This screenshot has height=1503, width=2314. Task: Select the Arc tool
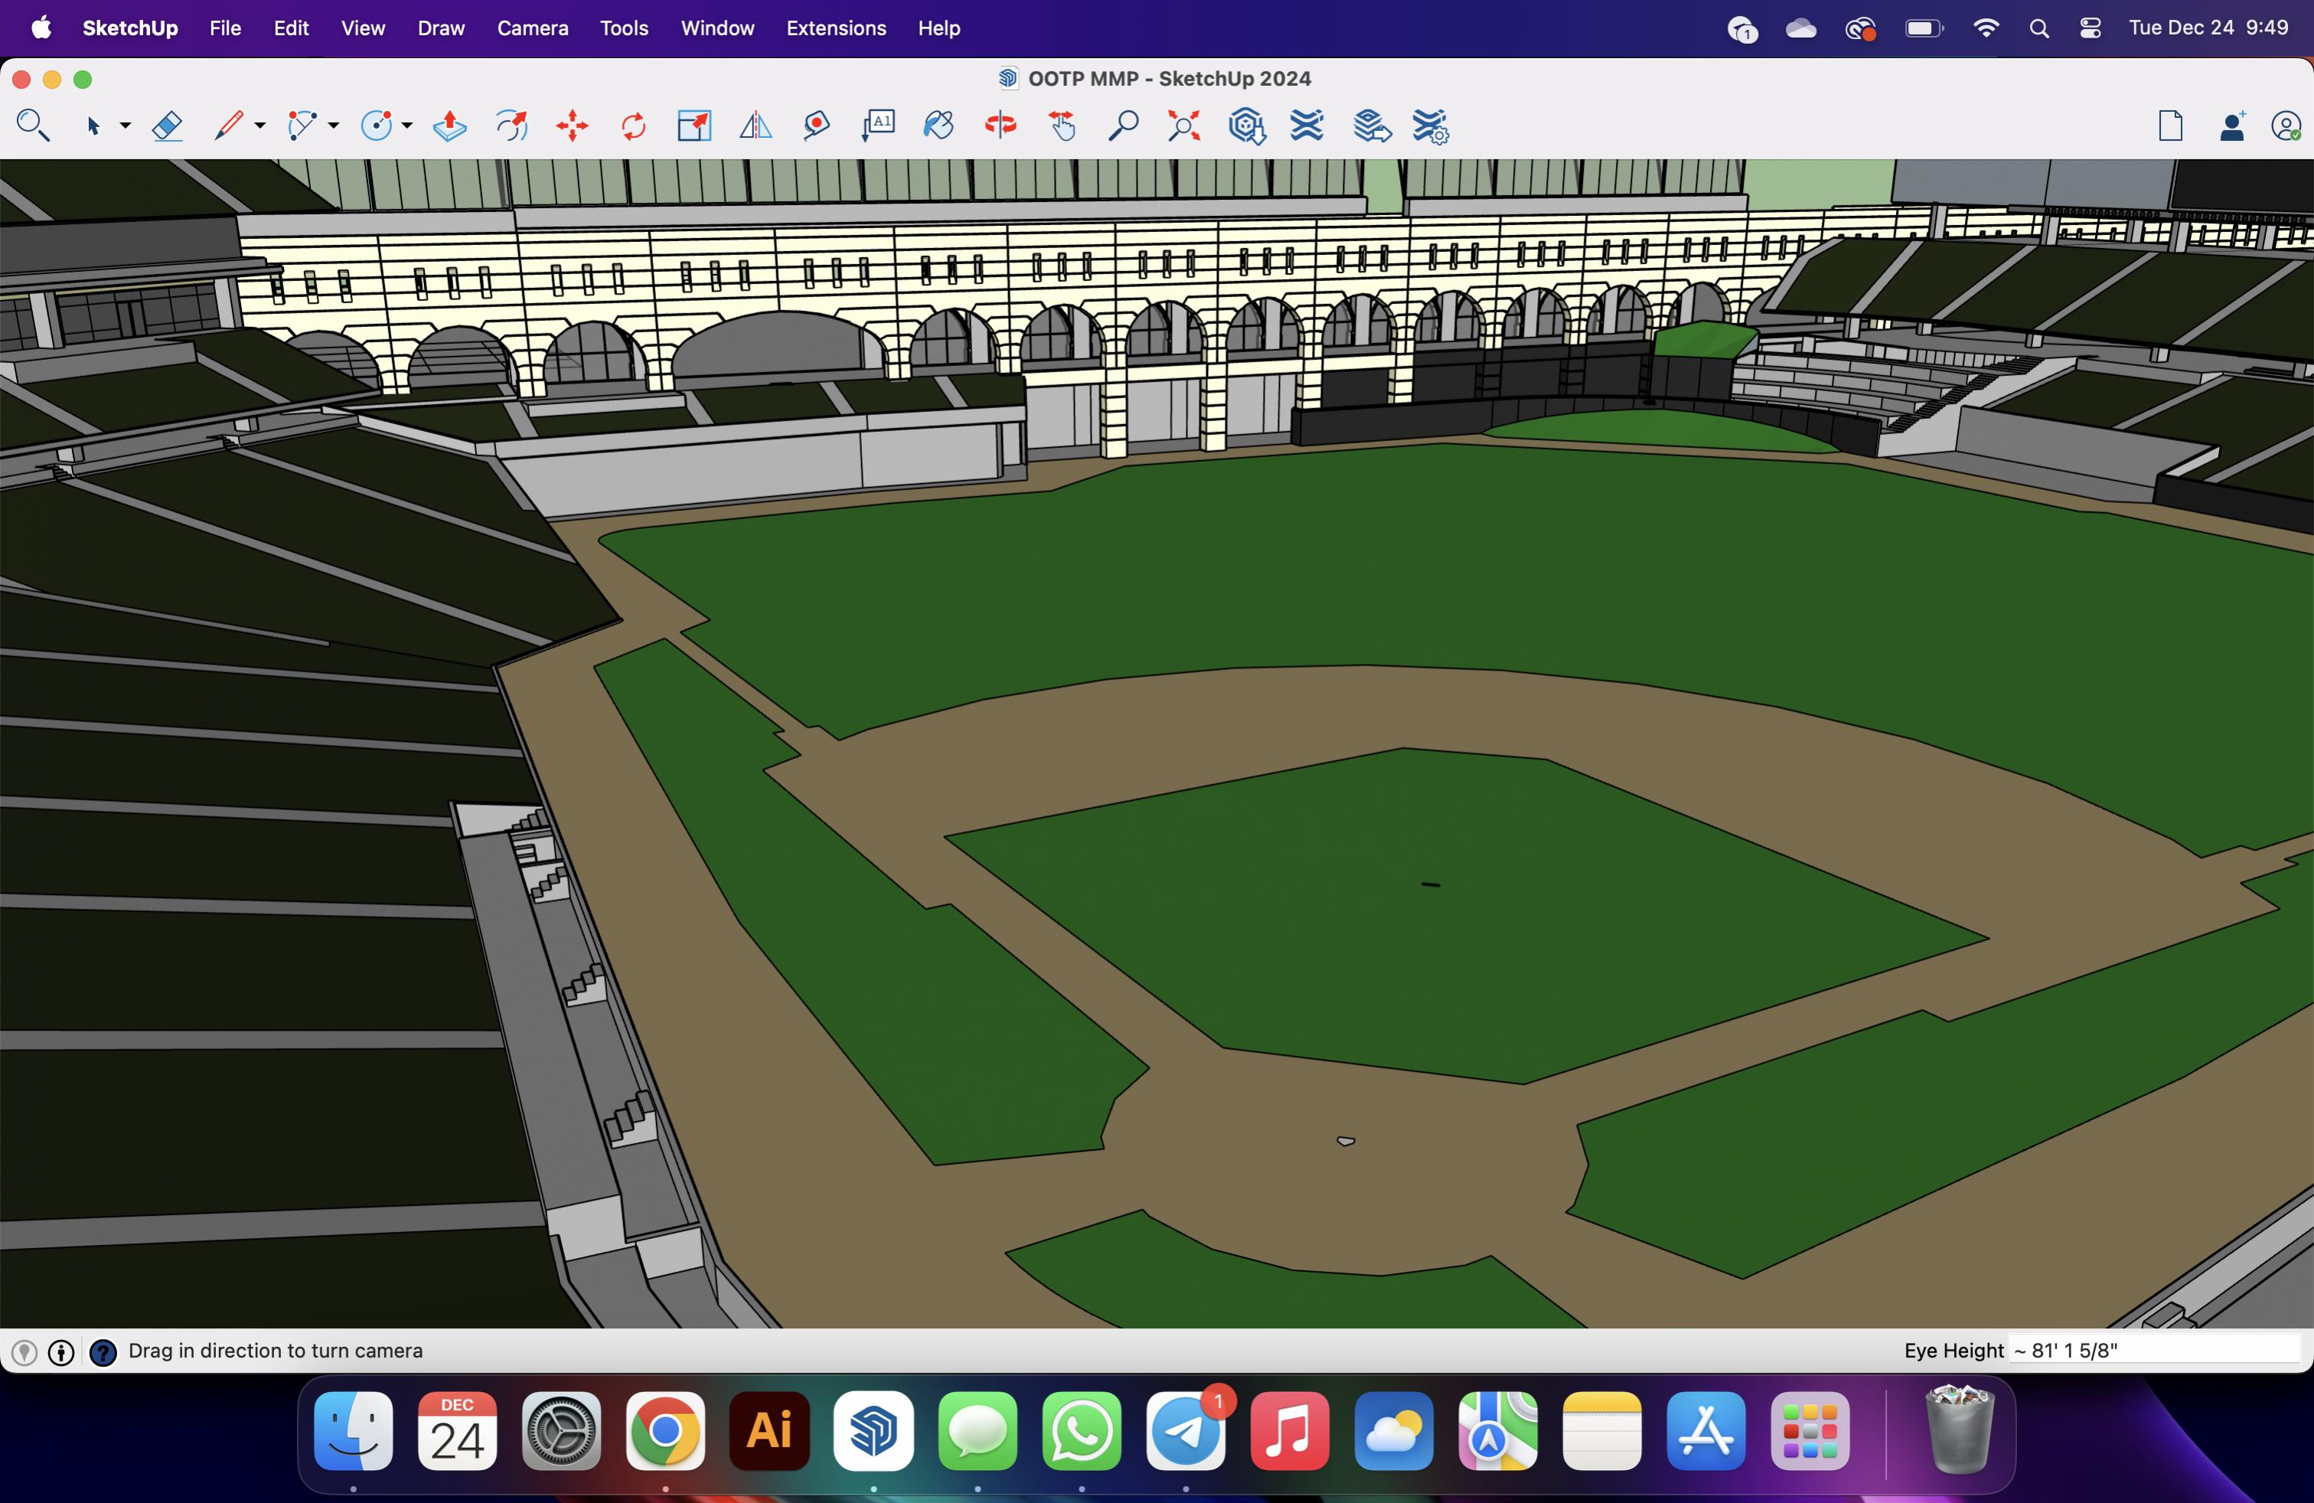coord(302,126)
